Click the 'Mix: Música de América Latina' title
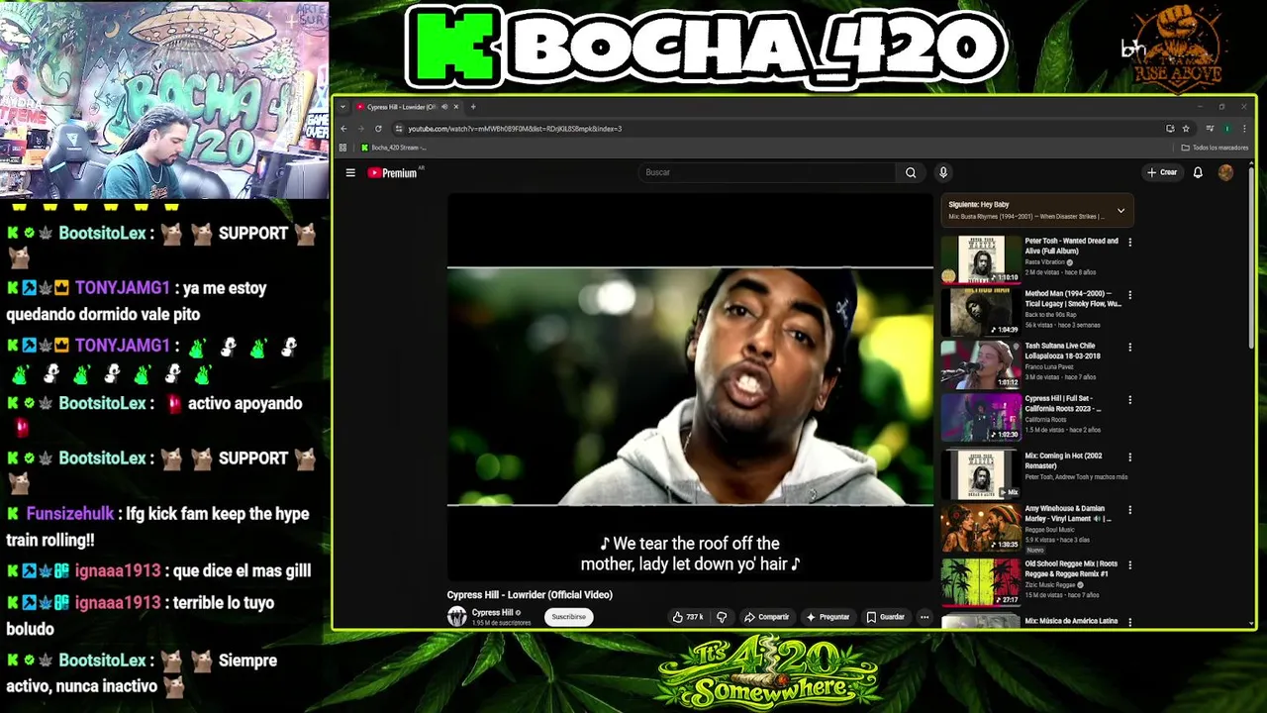1267x713 pixels. (1071, 621)
